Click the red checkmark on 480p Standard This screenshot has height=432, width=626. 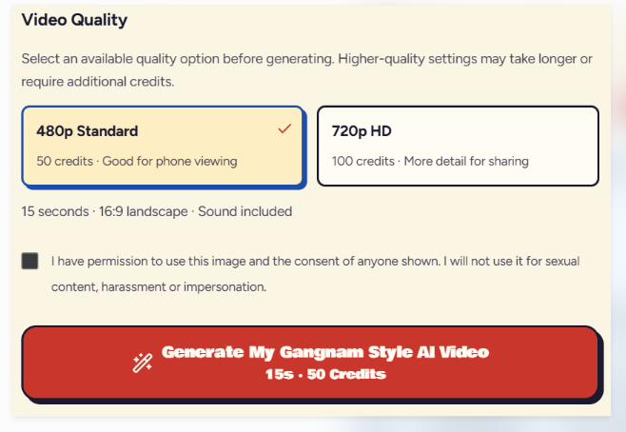(x=284, y=128)
